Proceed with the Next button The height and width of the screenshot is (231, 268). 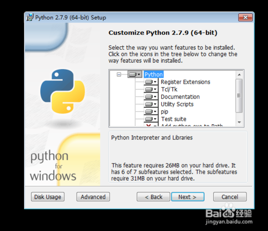pos(188,197)
